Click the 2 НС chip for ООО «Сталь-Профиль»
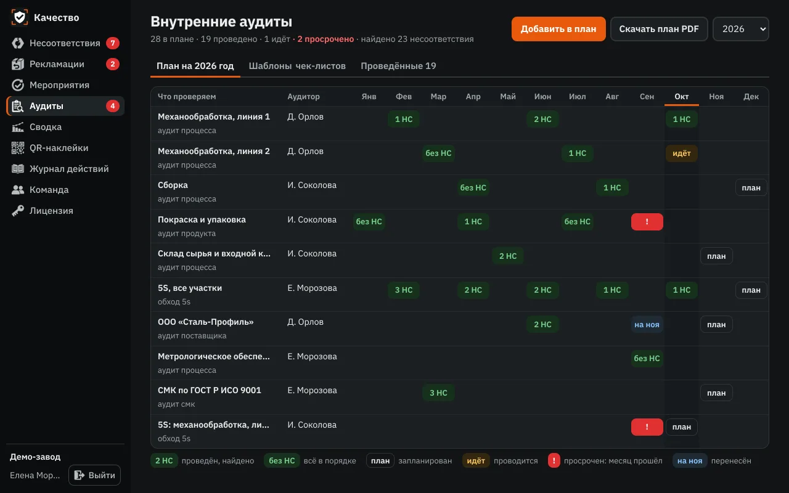The image size is (789, 493). [x=542, y=325]
